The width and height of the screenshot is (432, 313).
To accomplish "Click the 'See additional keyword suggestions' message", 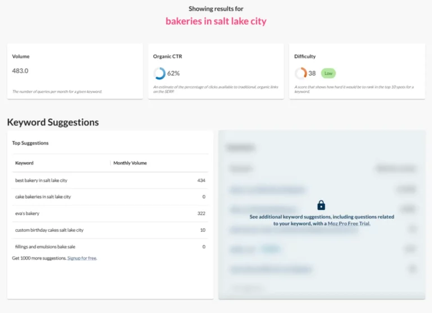I will (322, 220).
